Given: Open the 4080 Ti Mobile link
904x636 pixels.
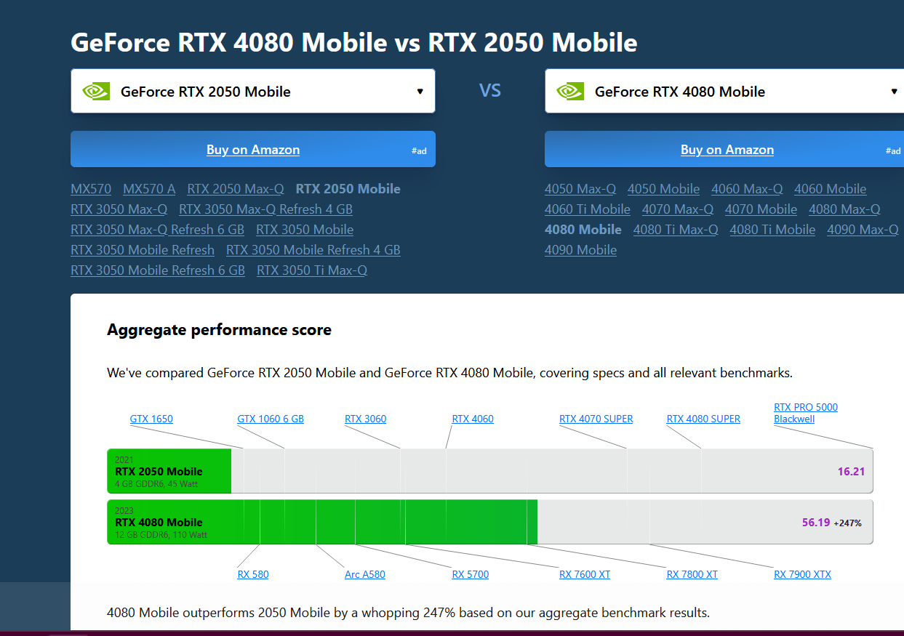Looking at the screenshot, I should (772, 230).
